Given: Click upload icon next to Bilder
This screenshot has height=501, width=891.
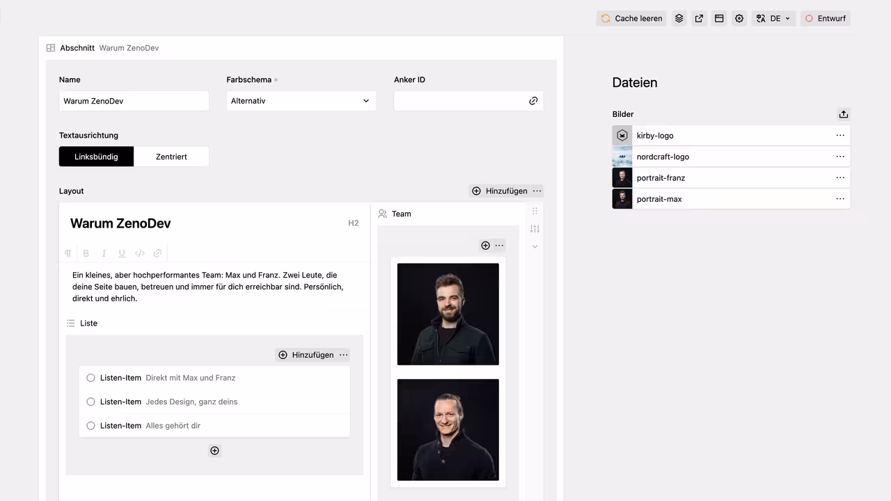Looking at the screenshot, I should (843, 114).
